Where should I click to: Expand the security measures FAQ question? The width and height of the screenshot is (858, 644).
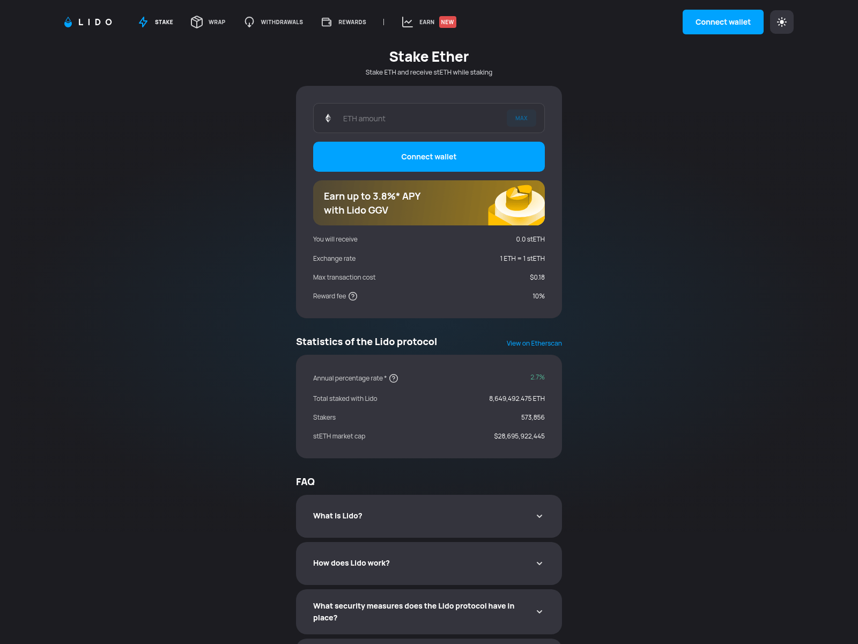[x=429, y=612]
